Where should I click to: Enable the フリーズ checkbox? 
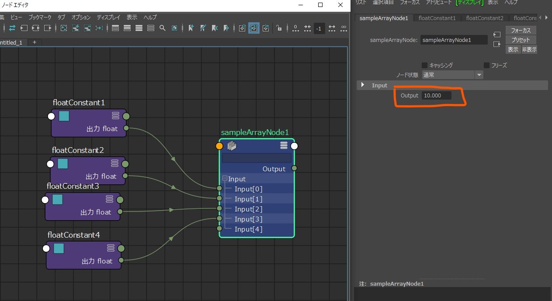486,65
